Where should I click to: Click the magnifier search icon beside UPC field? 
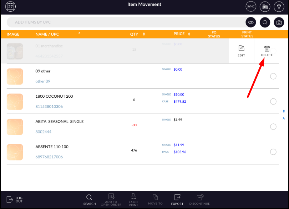tap(265, 22)
